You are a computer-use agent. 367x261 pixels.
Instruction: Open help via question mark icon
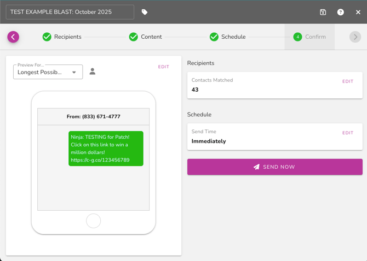341,12
